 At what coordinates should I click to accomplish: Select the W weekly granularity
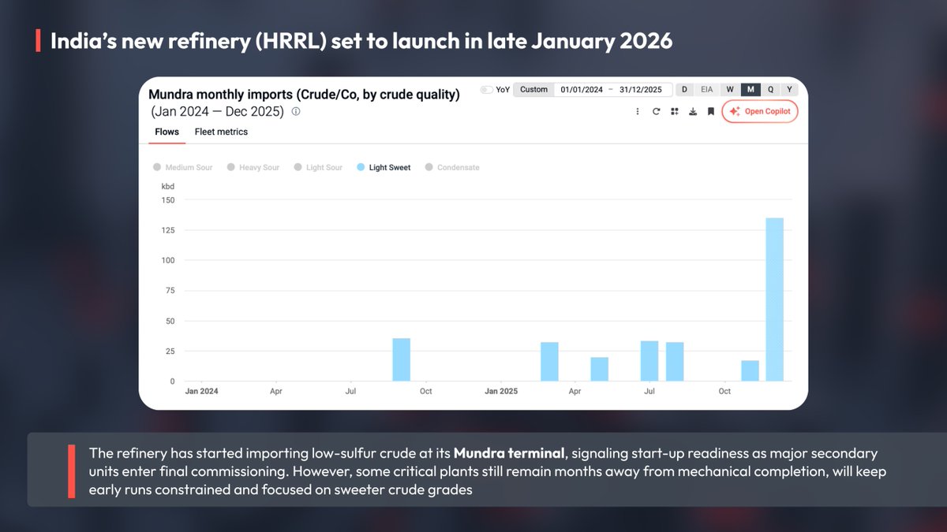(730, 90)
